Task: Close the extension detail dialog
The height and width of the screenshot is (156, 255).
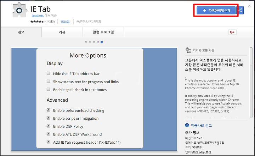Action: 249,6
